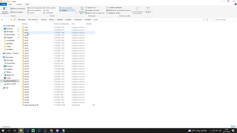Open Chrome from the taskbar
The width and height of the screenshot is (237, 133).
pos(51,130)
